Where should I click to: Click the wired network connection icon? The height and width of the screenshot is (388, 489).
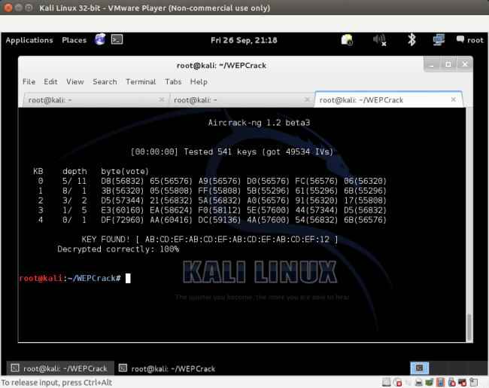coord(439,40)
